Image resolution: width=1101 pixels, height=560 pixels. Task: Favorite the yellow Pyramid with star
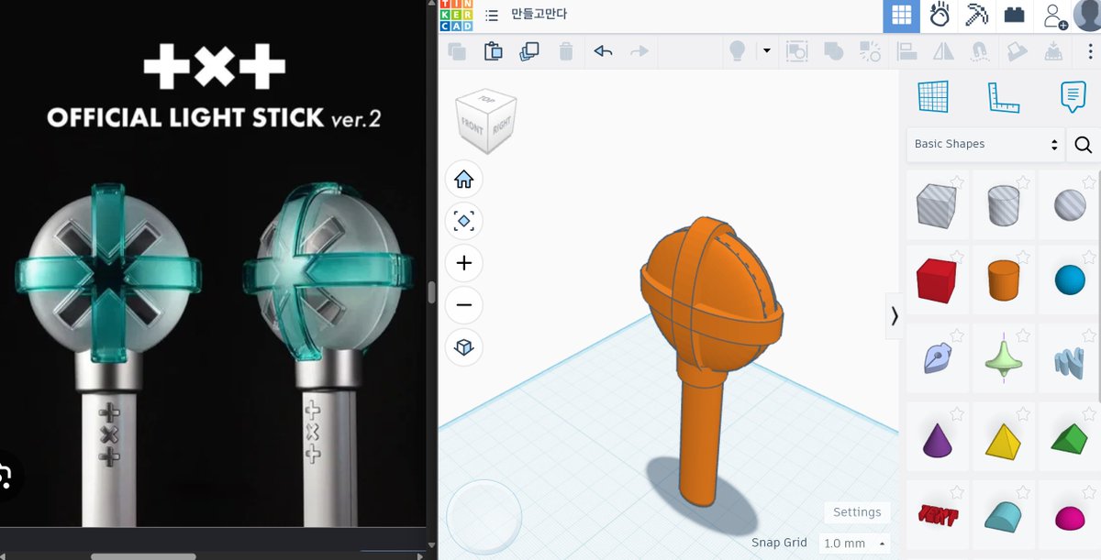coord(1023,413)
